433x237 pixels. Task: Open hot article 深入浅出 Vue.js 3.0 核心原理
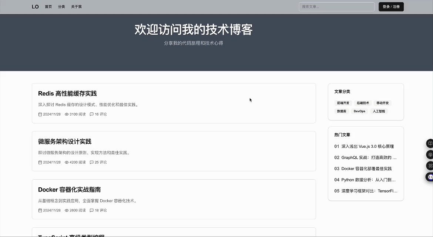[367, 146]
